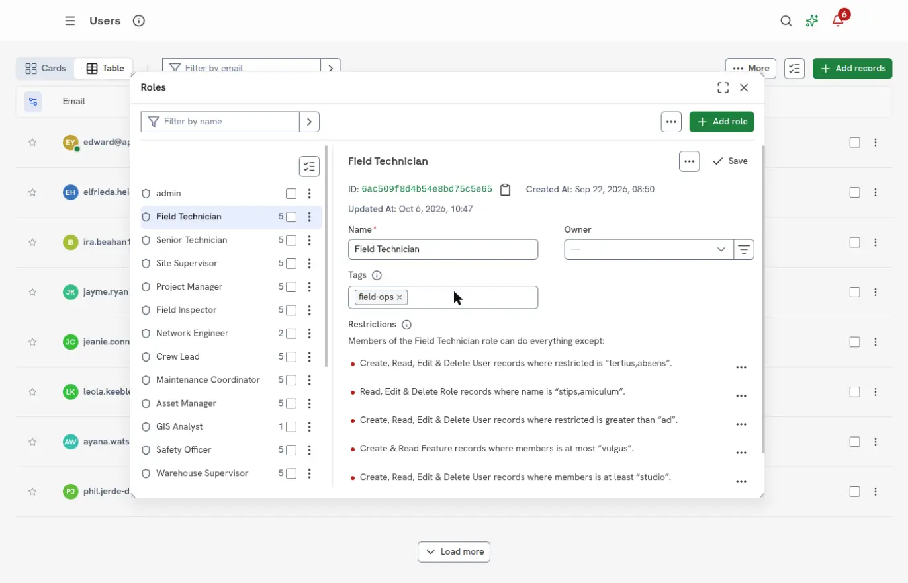
Task: Select the Project Manager role
Action: point(232,287)
